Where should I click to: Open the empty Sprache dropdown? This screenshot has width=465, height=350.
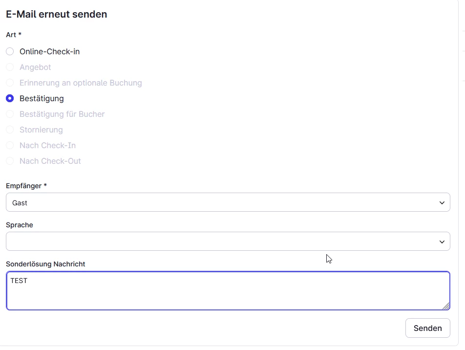click(x=228, y=241)
